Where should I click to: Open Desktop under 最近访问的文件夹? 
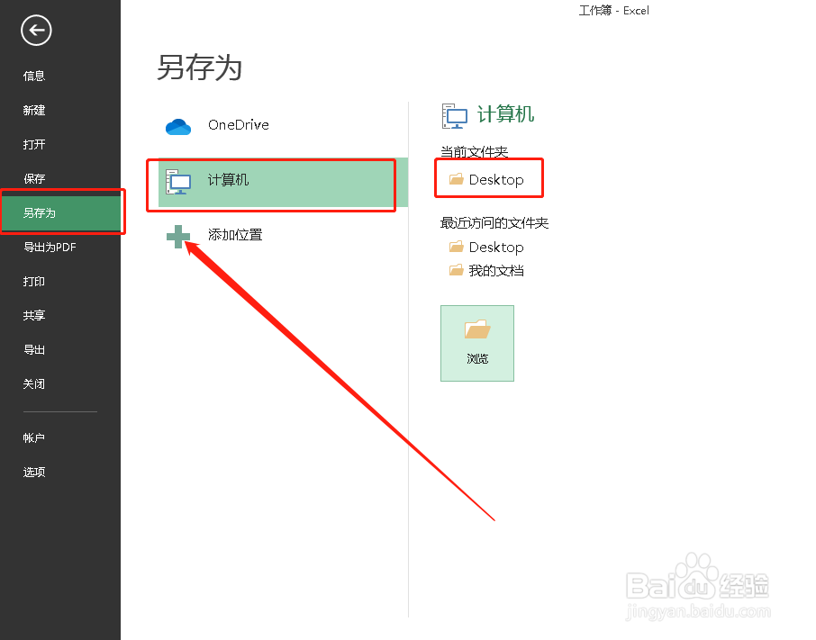point(486,247)
